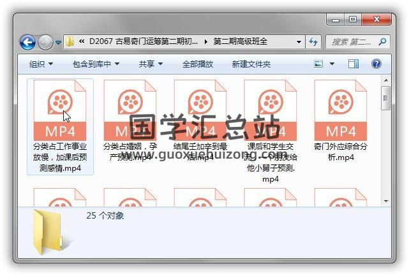Click the 新建文件夹 toolbar button

(x=251, y=64)
